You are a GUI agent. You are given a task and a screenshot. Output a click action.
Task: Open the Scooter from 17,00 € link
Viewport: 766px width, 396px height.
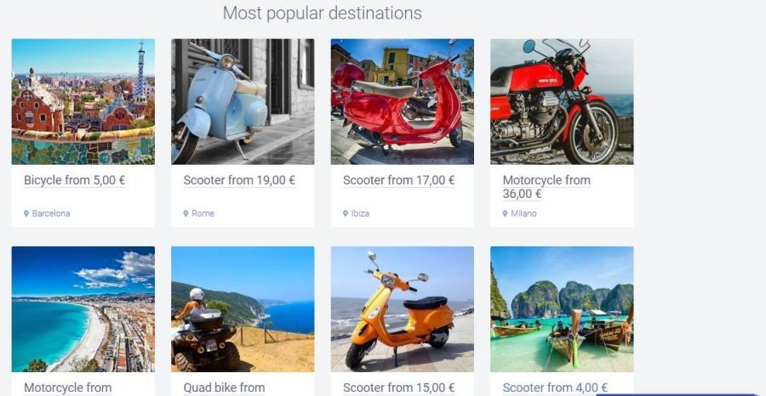[x=398, y=180]
